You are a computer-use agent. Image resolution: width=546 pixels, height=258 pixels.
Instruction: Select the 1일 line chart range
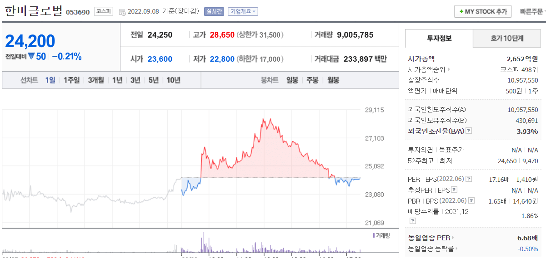50,80
